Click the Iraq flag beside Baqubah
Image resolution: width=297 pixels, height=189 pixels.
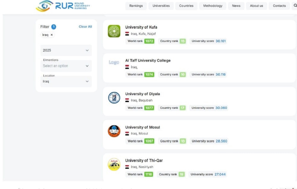pos(127,100)
